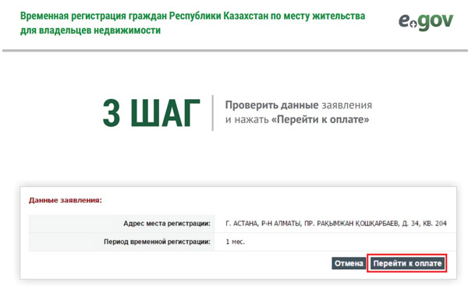
Task: Cancel with the 'Отмена' button
Action: click(x=349, y=263)
